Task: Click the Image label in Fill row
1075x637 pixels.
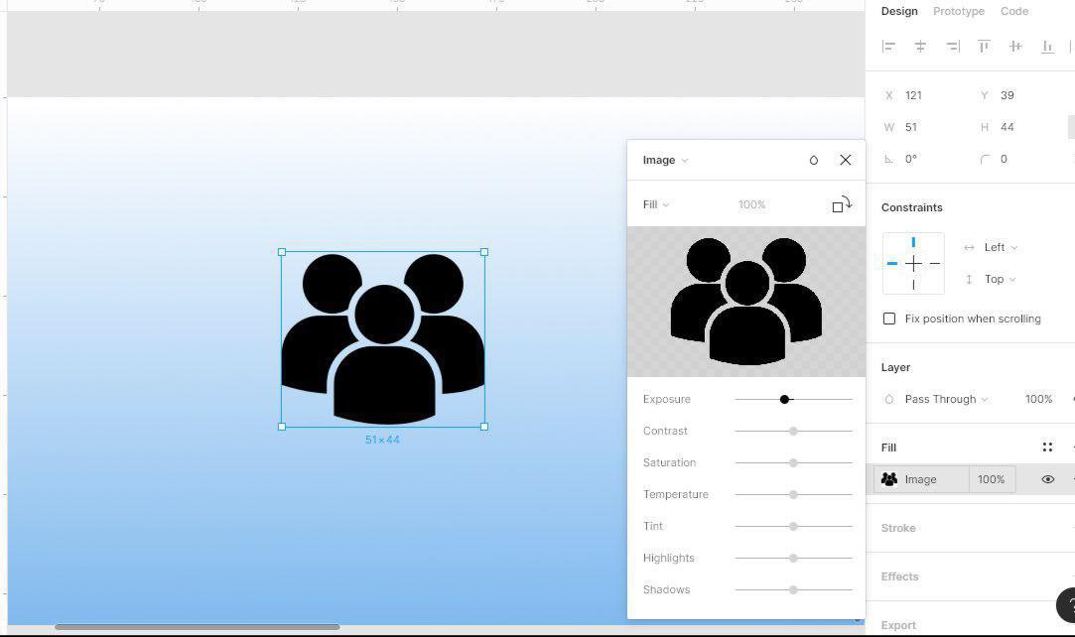Action: [921, 479]
